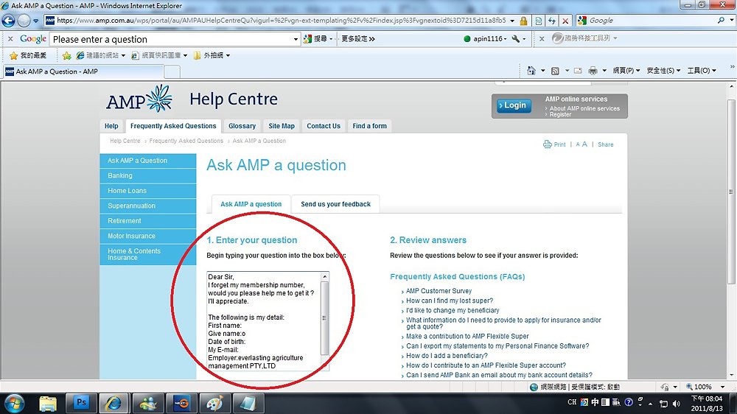This screenshot has height=414, width=737.
Task: Expand the 網頁(P) Page menu
Action: (x=626, y=71)
